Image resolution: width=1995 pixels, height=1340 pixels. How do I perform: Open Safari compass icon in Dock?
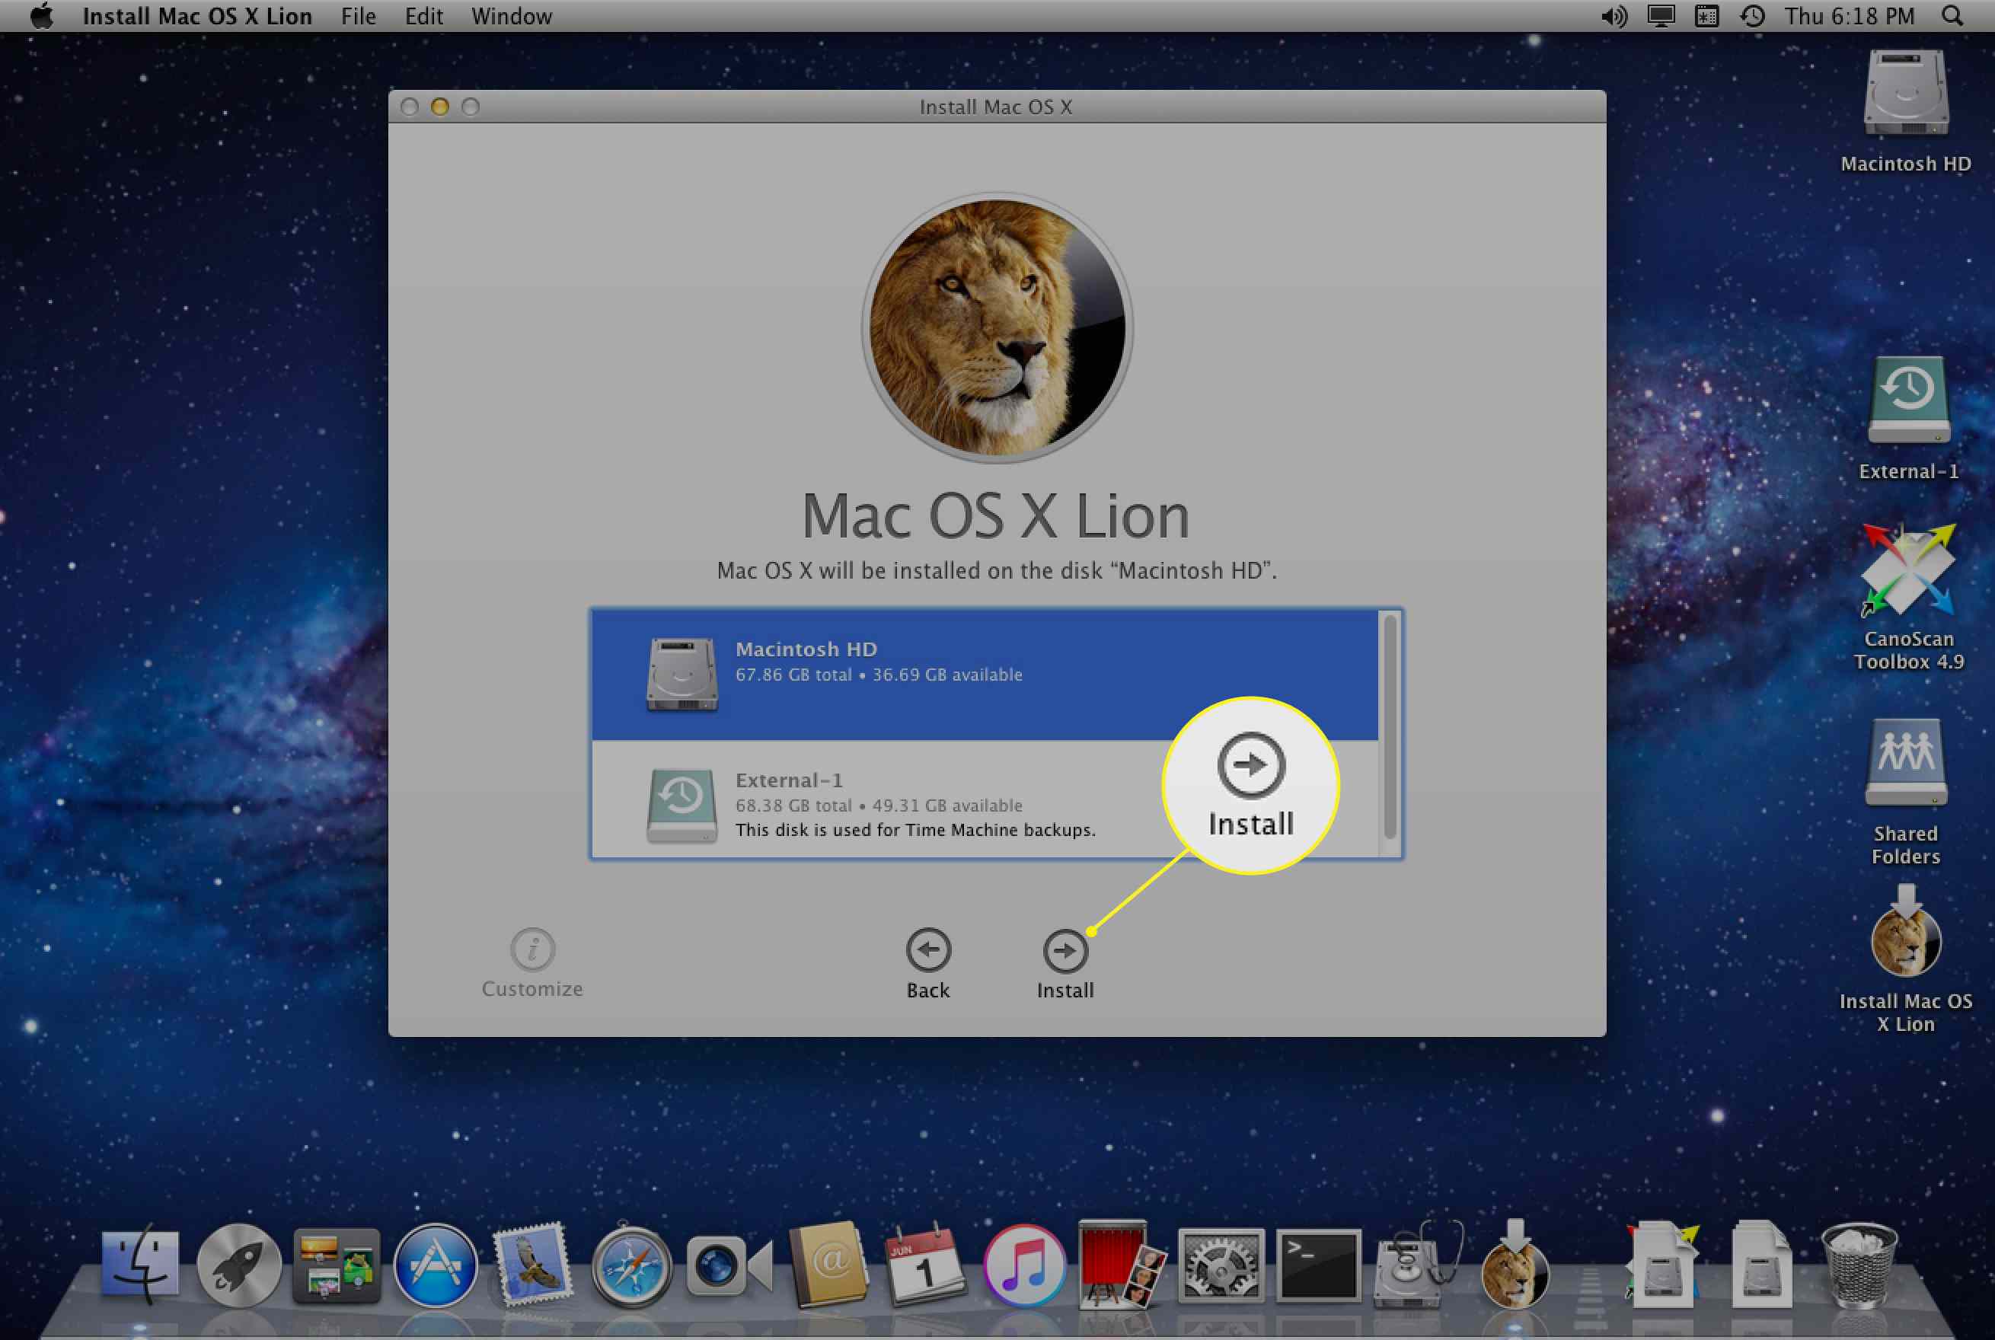(632, 1266)
